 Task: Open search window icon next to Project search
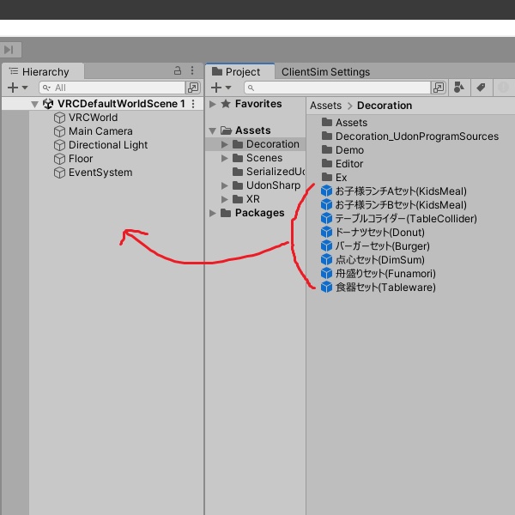coord(439,88)
